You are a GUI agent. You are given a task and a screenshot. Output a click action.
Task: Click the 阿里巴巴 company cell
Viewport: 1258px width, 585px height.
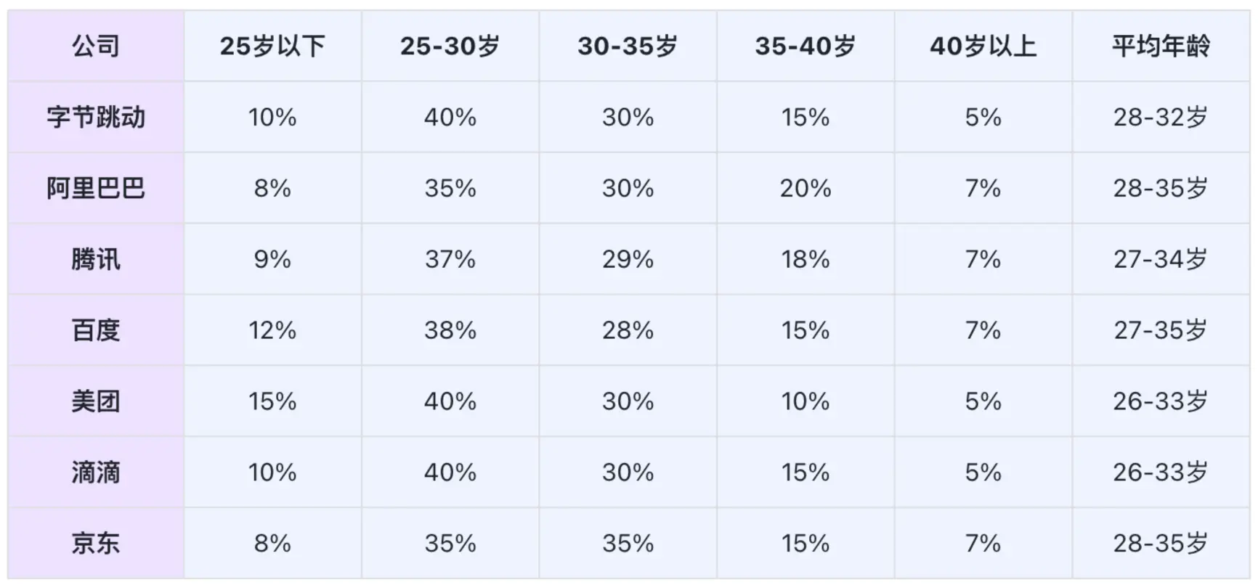coord(96,188)
